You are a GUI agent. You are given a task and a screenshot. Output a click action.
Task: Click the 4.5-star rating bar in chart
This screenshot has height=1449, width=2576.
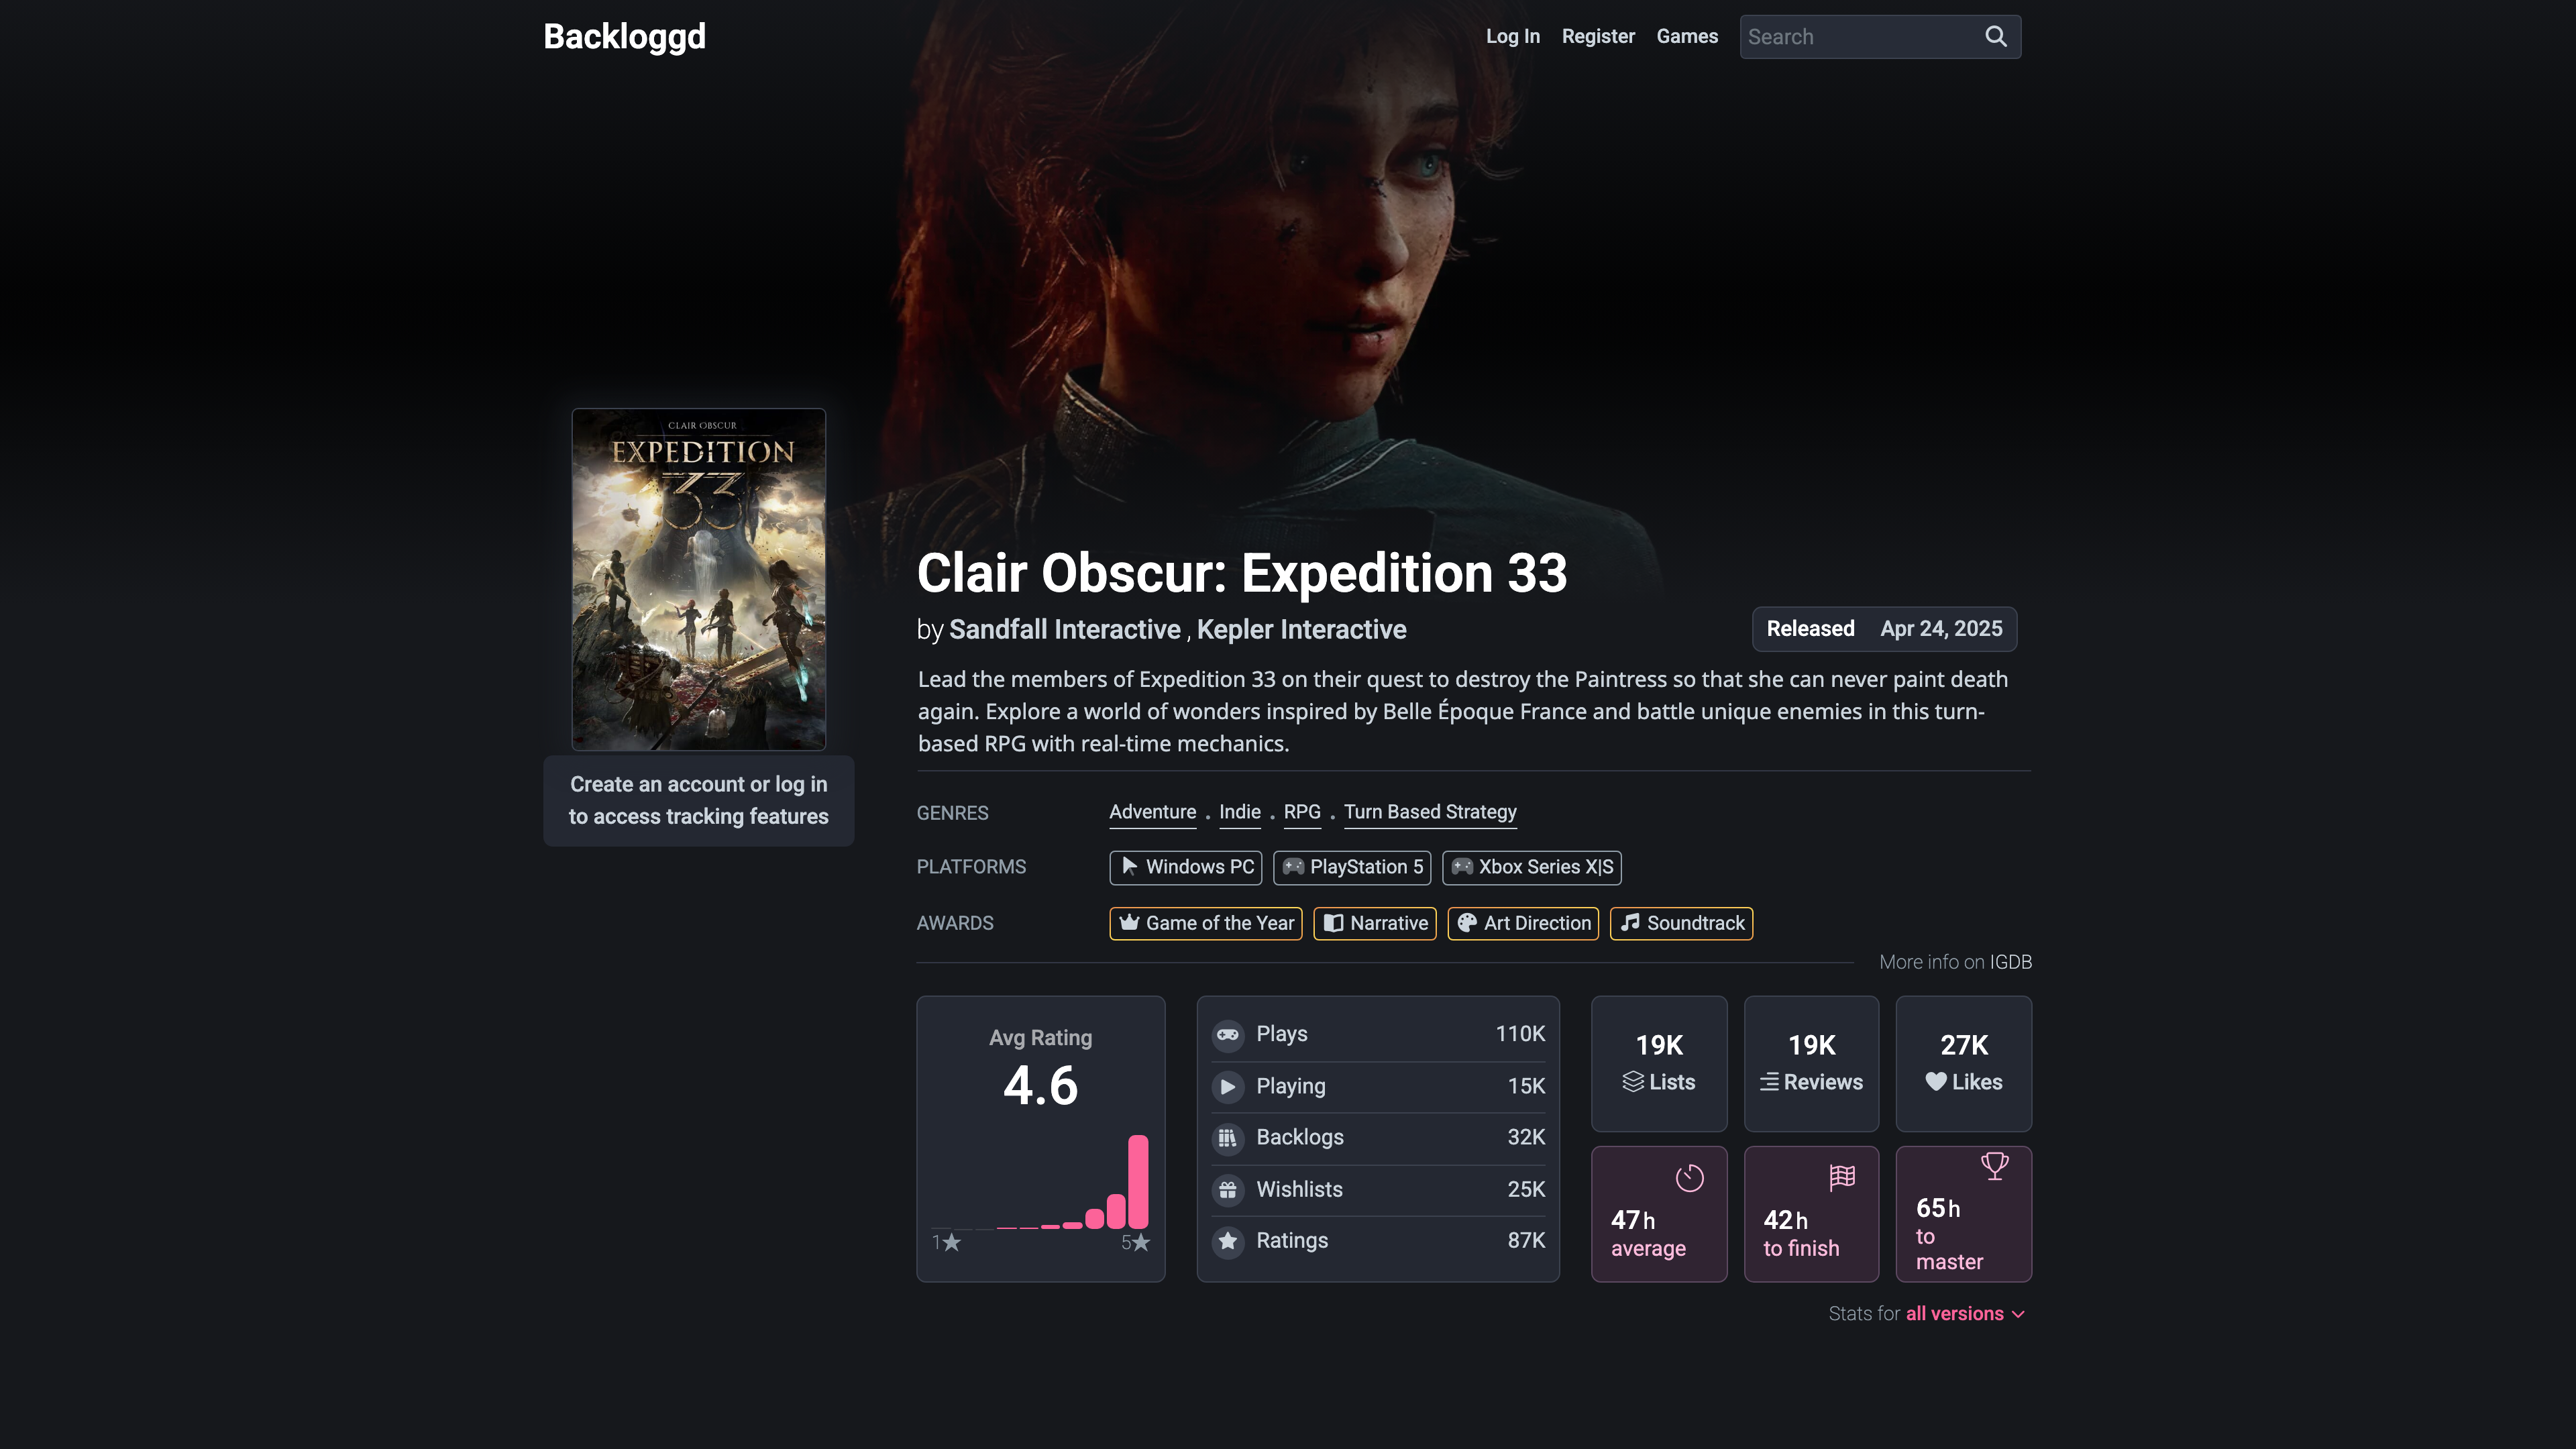point(1116,1211)
